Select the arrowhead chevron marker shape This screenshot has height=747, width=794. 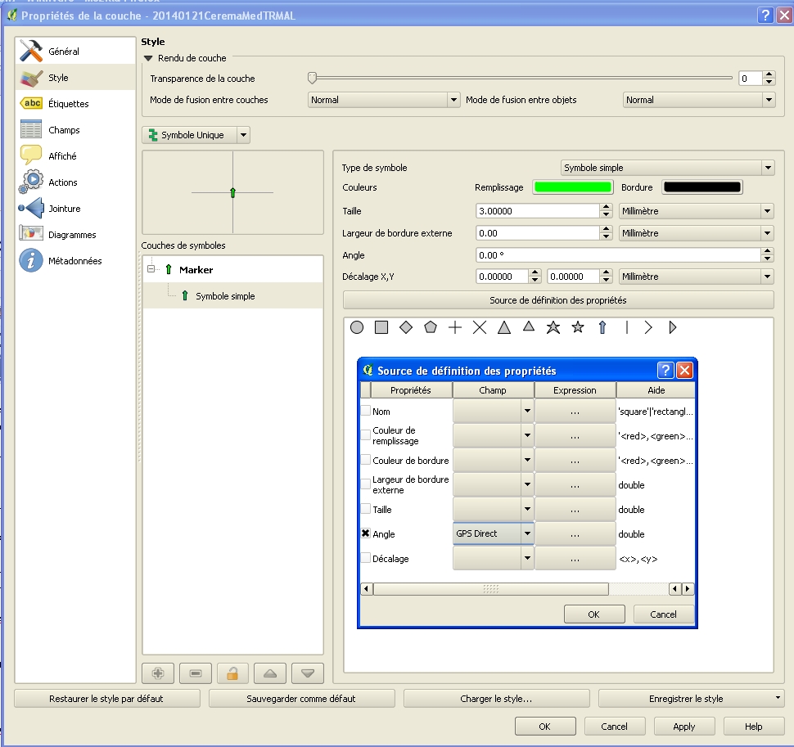click(x=648, y=327)
